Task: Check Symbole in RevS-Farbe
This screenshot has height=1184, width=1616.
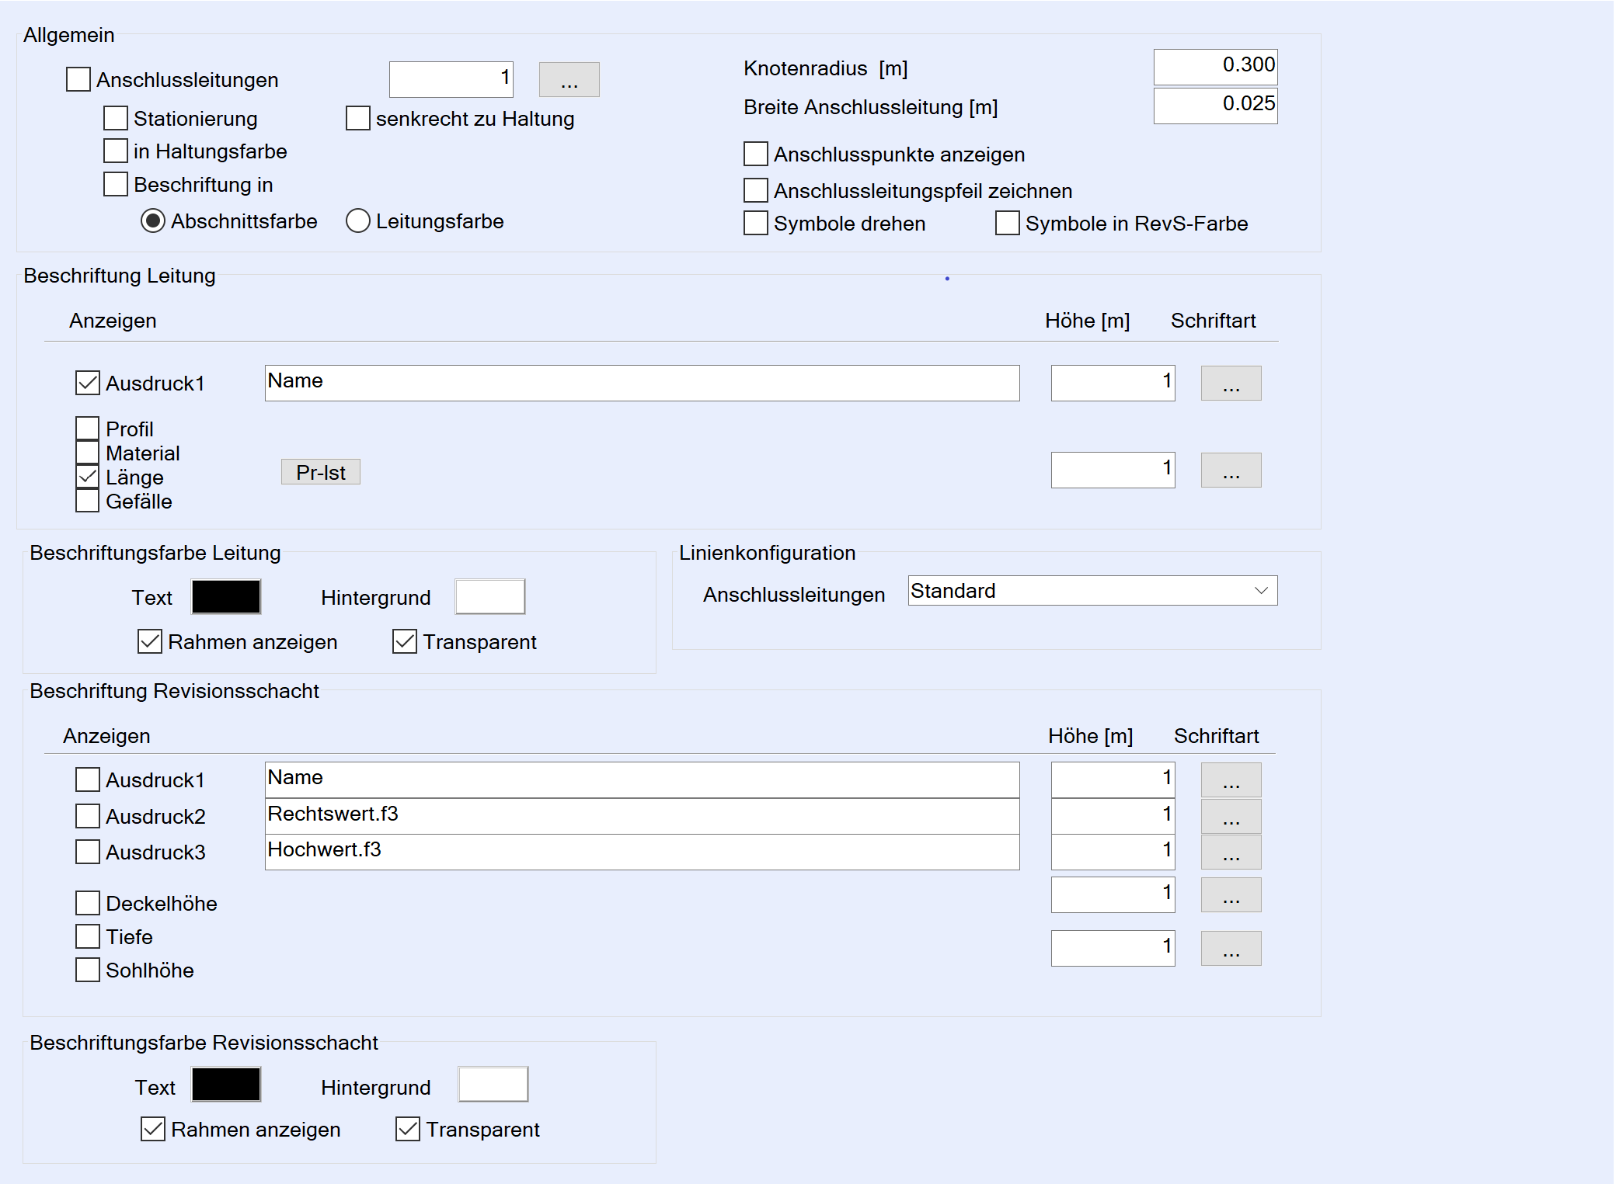Action: pos(1008,224)
